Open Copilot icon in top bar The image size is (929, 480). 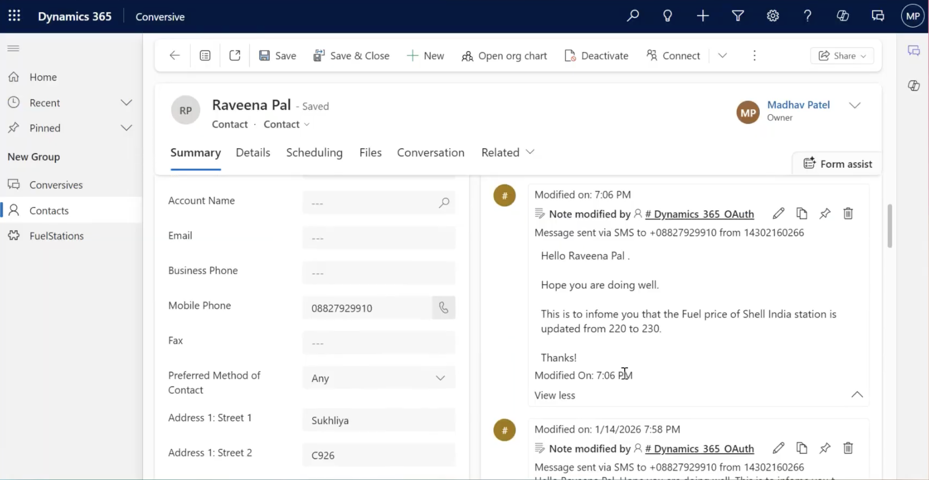click(843, 16)
